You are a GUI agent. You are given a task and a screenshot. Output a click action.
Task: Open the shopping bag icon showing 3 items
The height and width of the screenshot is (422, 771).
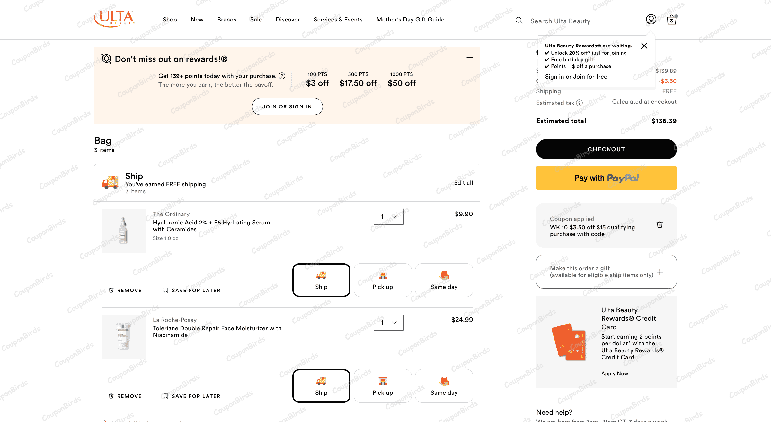[671, 20]
